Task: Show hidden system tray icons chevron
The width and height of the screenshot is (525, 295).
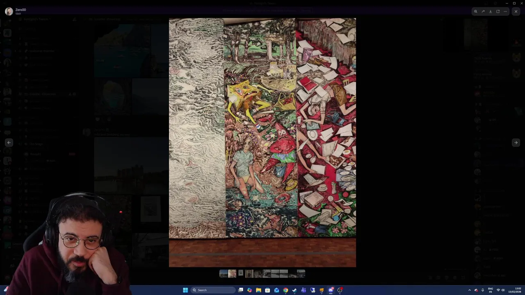Action: [x=470, y=290]
